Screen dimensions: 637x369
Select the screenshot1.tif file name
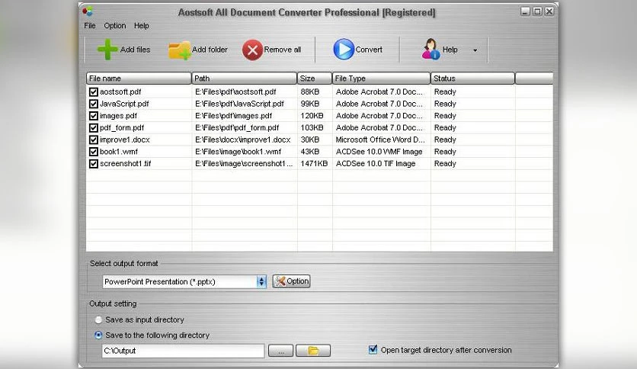tap(125, 164)
